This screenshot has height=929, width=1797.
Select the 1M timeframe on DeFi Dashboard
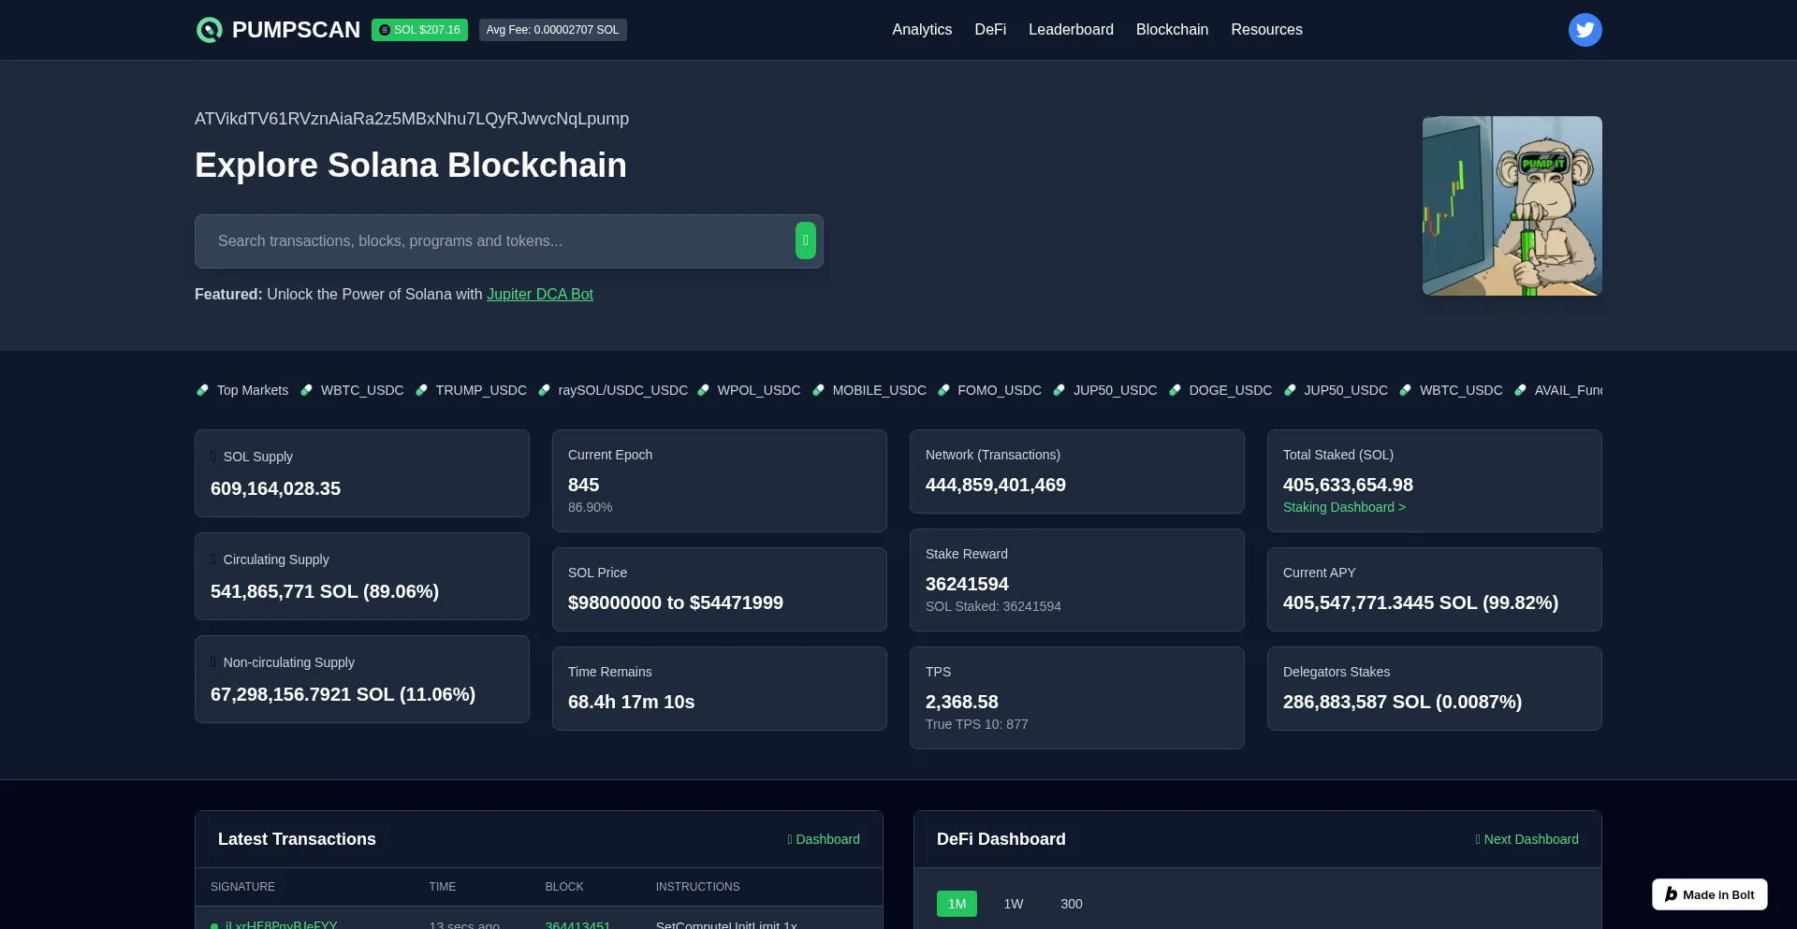pos(957,904)
